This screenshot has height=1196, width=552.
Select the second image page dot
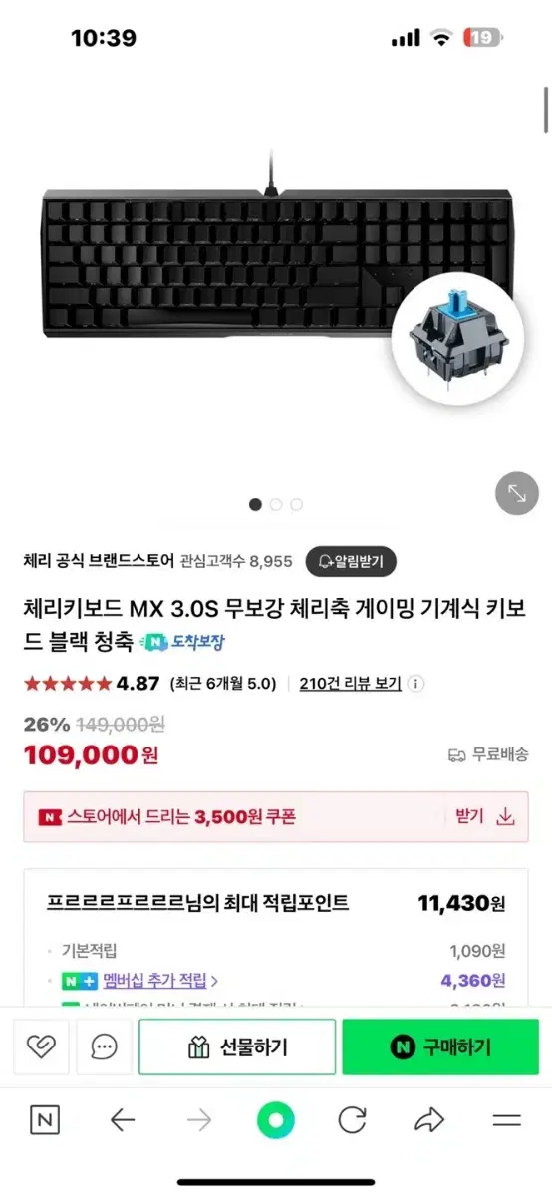276,504
